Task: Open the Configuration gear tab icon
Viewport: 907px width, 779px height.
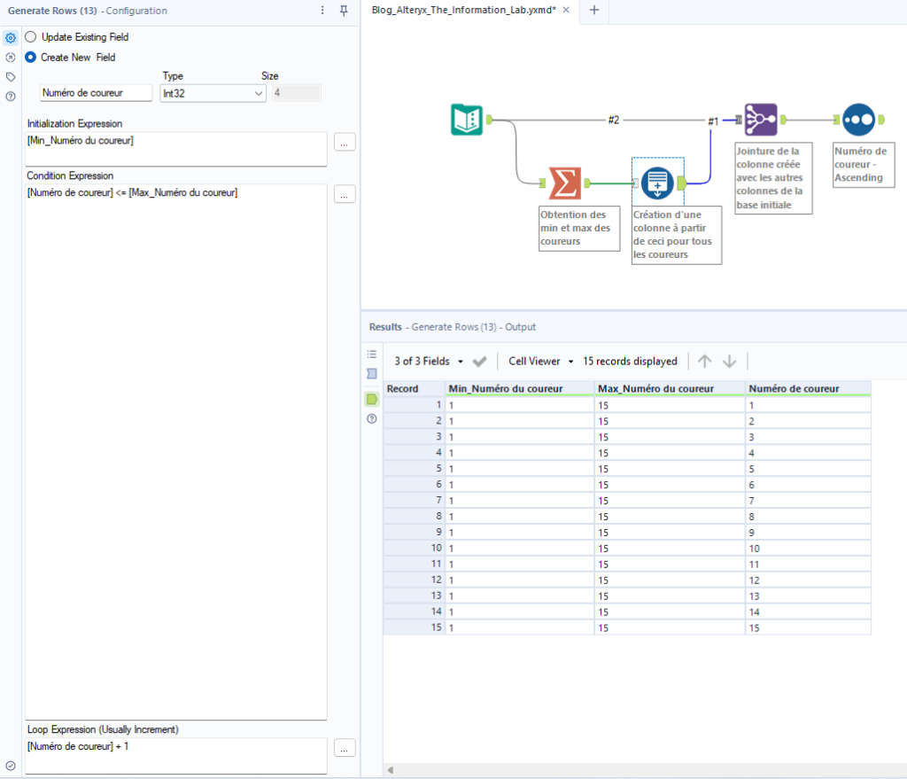Action: [x=11, y=38]
